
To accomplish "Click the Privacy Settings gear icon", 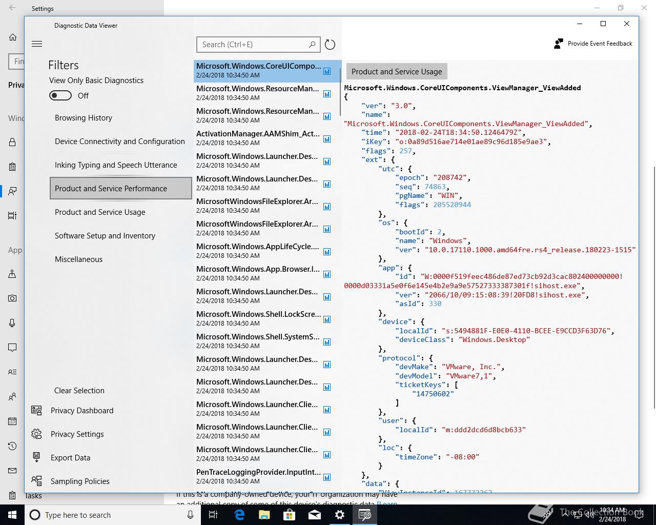I will tap(36, 434).
